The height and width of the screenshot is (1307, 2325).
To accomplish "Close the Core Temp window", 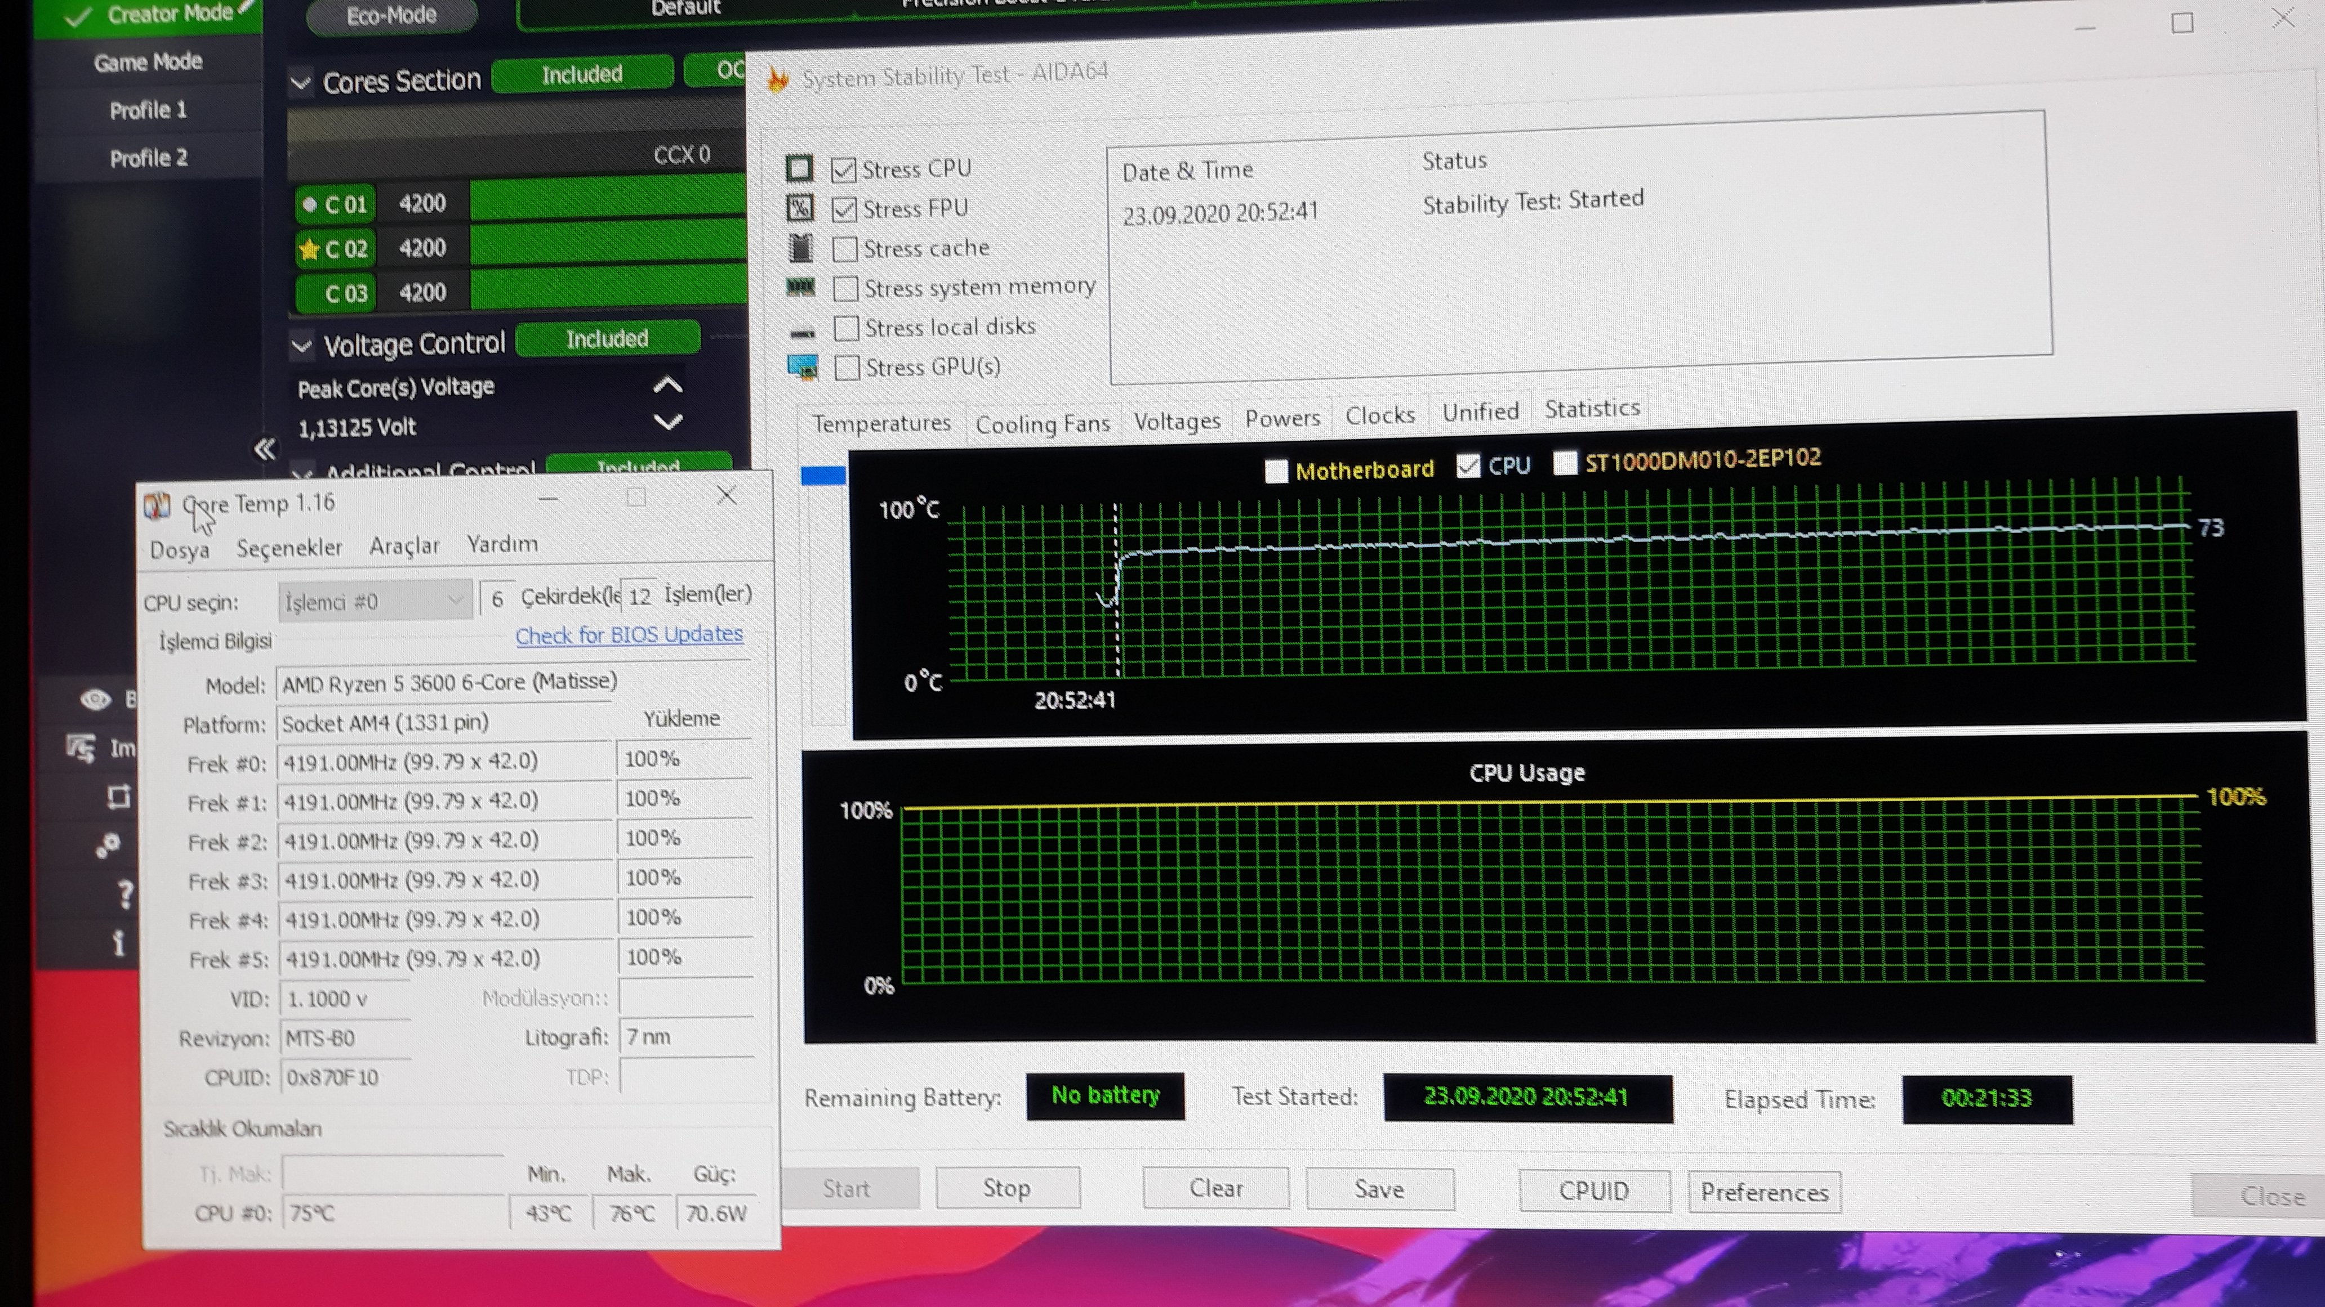I will pyautogui.click(x=727, y=495).
